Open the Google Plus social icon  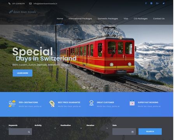coord(157,3)
